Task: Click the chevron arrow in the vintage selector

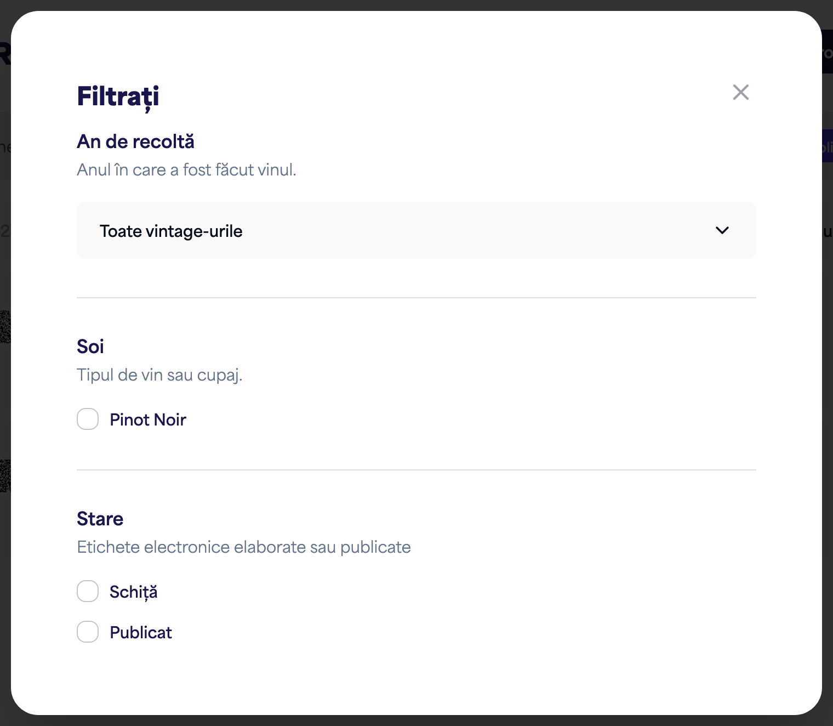Action: pos(722,230)
